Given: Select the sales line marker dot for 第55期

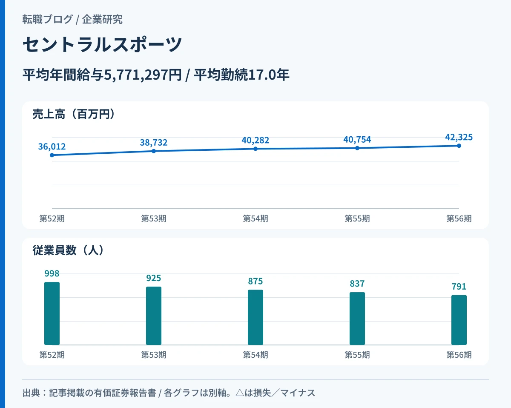Looking at the screenshot, I should (357, 148).
